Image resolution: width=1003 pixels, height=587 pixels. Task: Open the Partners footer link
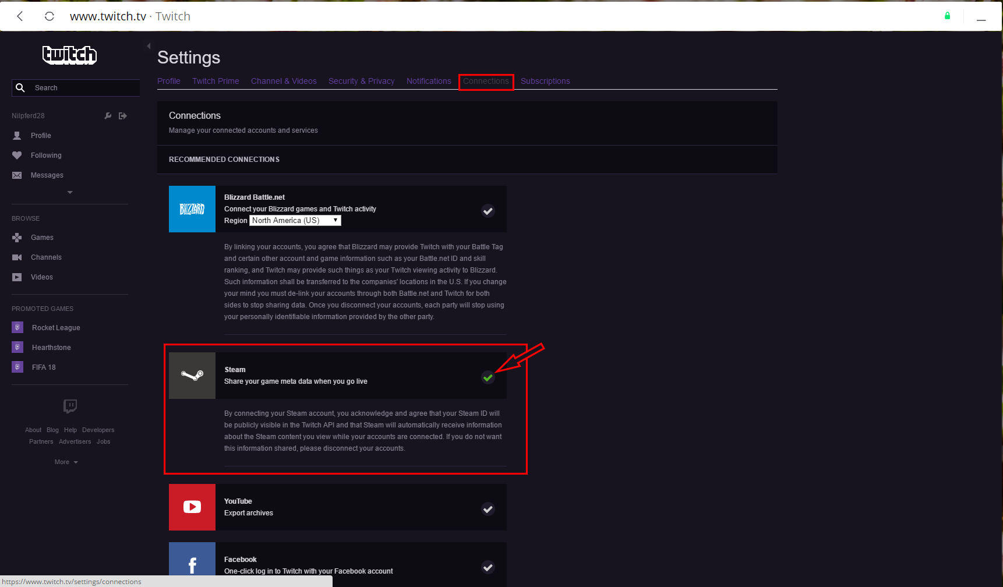pyautogui.click(x=41, y=442)
